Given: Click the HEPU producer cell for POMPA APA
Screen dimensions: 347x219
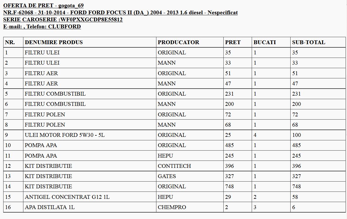Looking at the screenshot, I should 165,156.
